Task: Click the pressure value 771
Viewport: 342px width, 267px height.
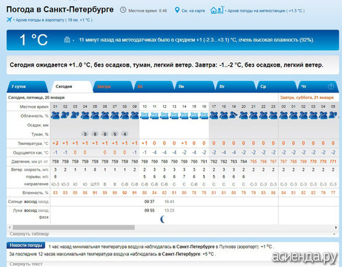Action: click(333, 161)
